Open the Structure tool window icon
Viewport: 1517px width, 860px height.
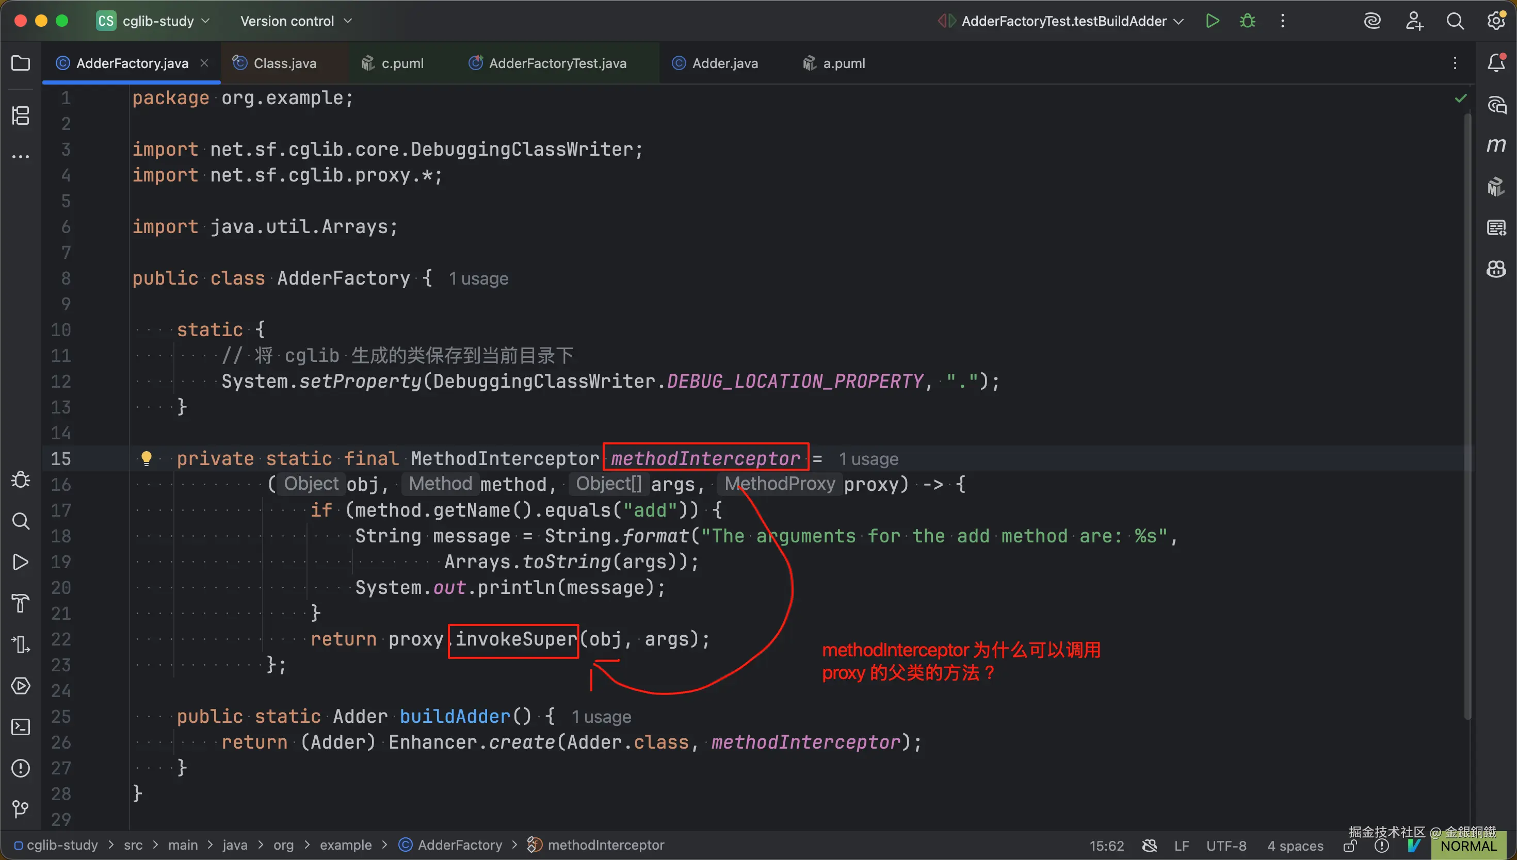coord(21,115)
